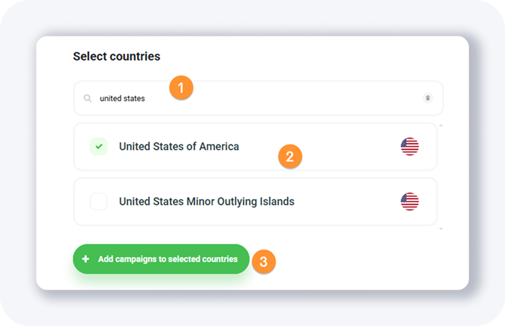Click the trash icon in search field
Image resolution: width=505 pixels, height=326 pixels.
427,98
